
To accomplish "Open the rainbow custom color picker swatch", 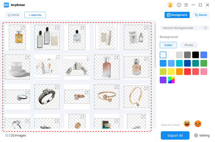I will tap(171, 80).
